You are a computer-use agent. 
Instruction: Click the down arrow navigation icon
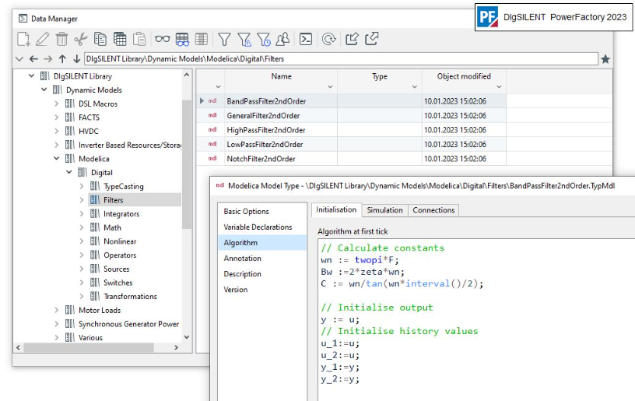click(76, 59)
